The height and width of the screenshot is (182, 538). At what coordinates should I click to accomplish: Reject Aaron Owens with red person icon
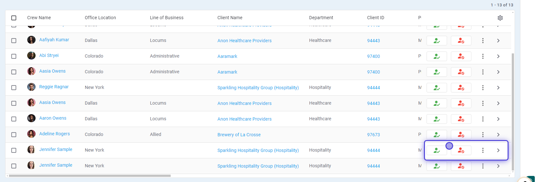[461, 119]
